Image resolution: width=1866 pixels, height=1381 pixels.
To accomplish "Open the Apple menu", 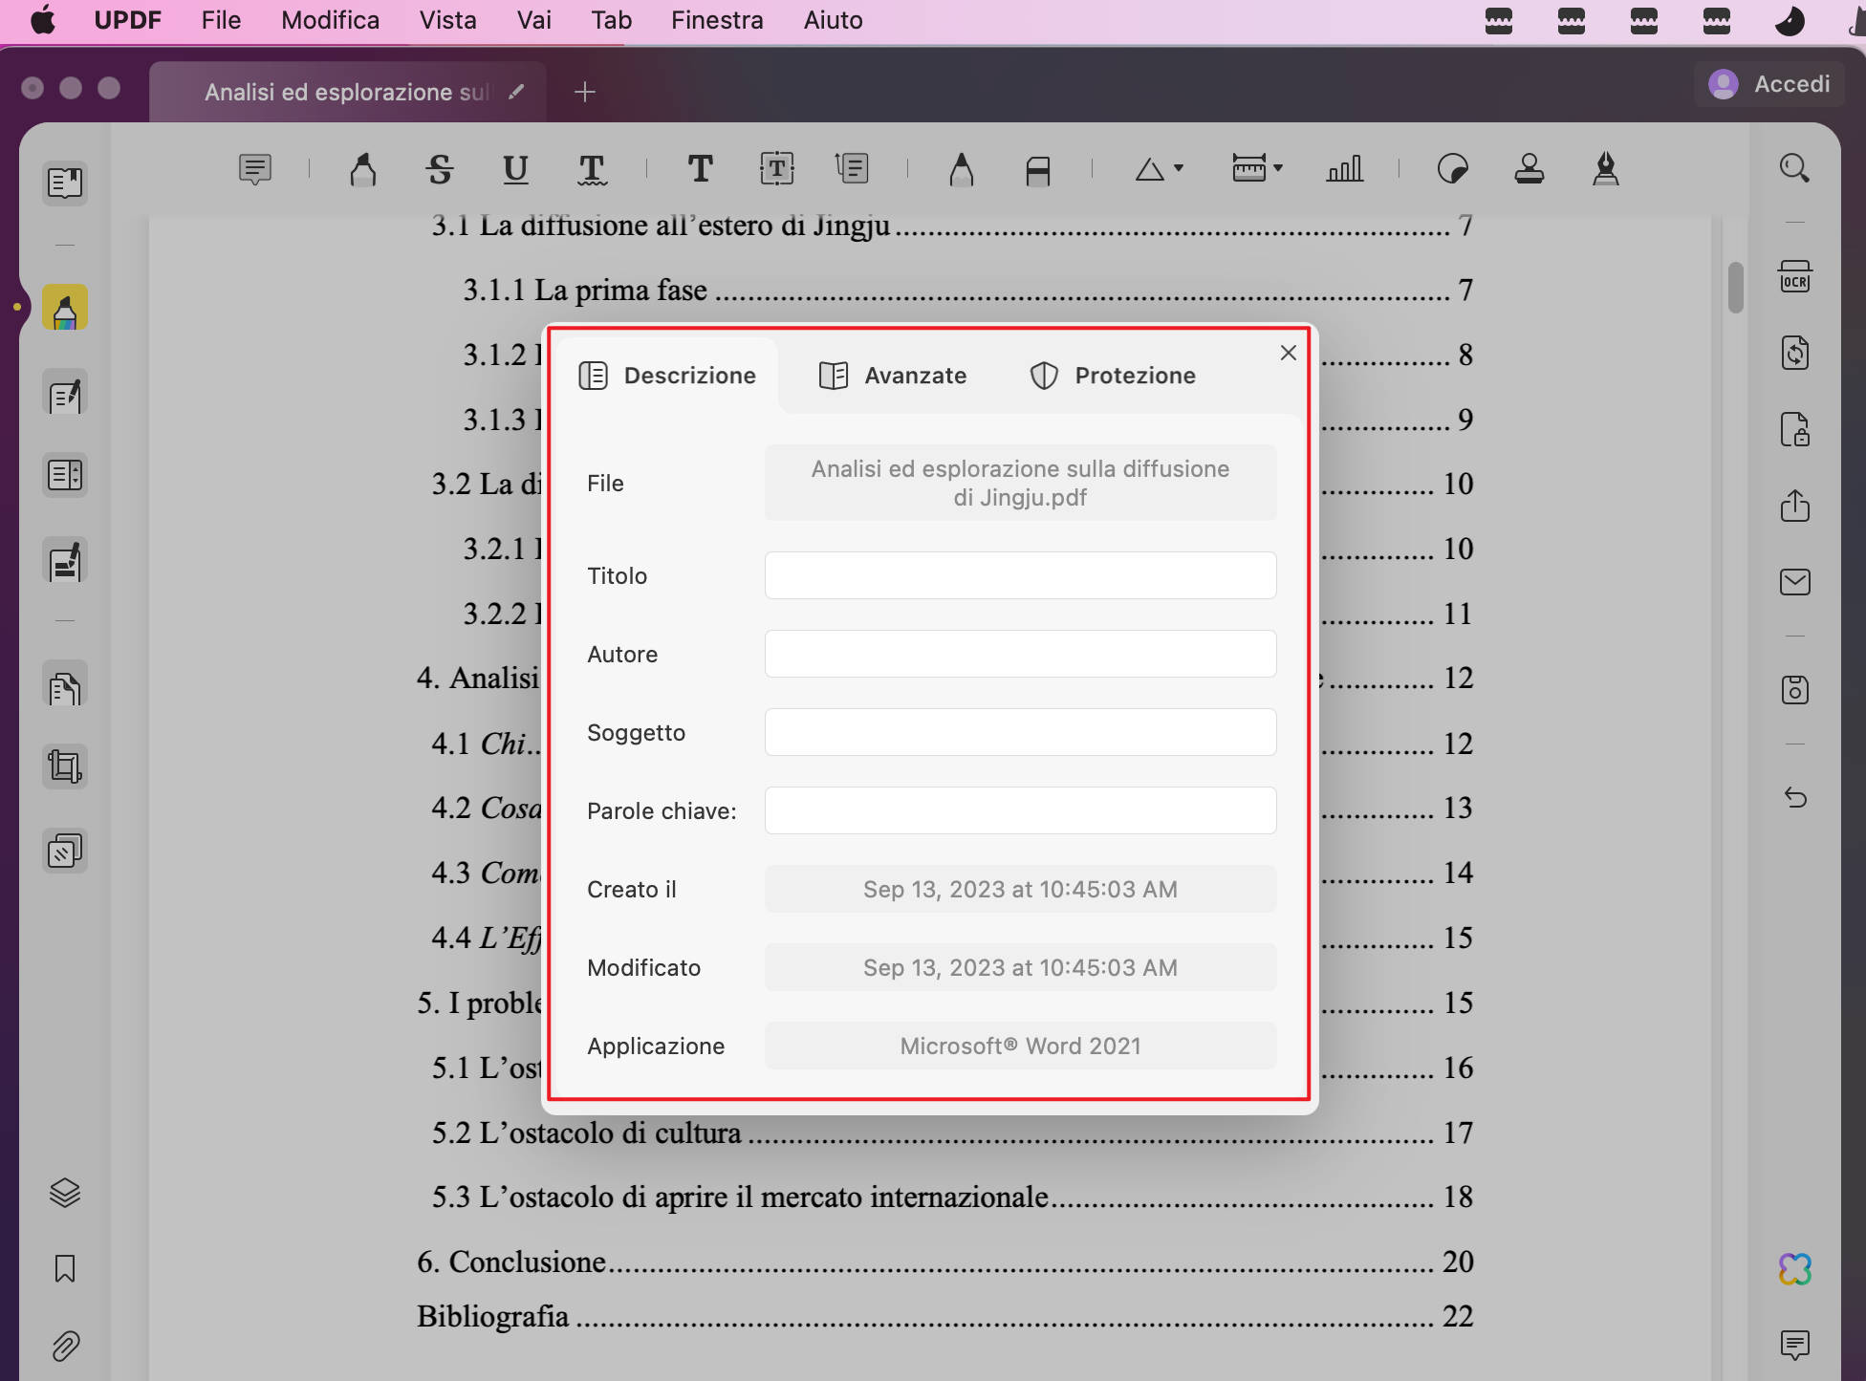I will pos(43,20).
